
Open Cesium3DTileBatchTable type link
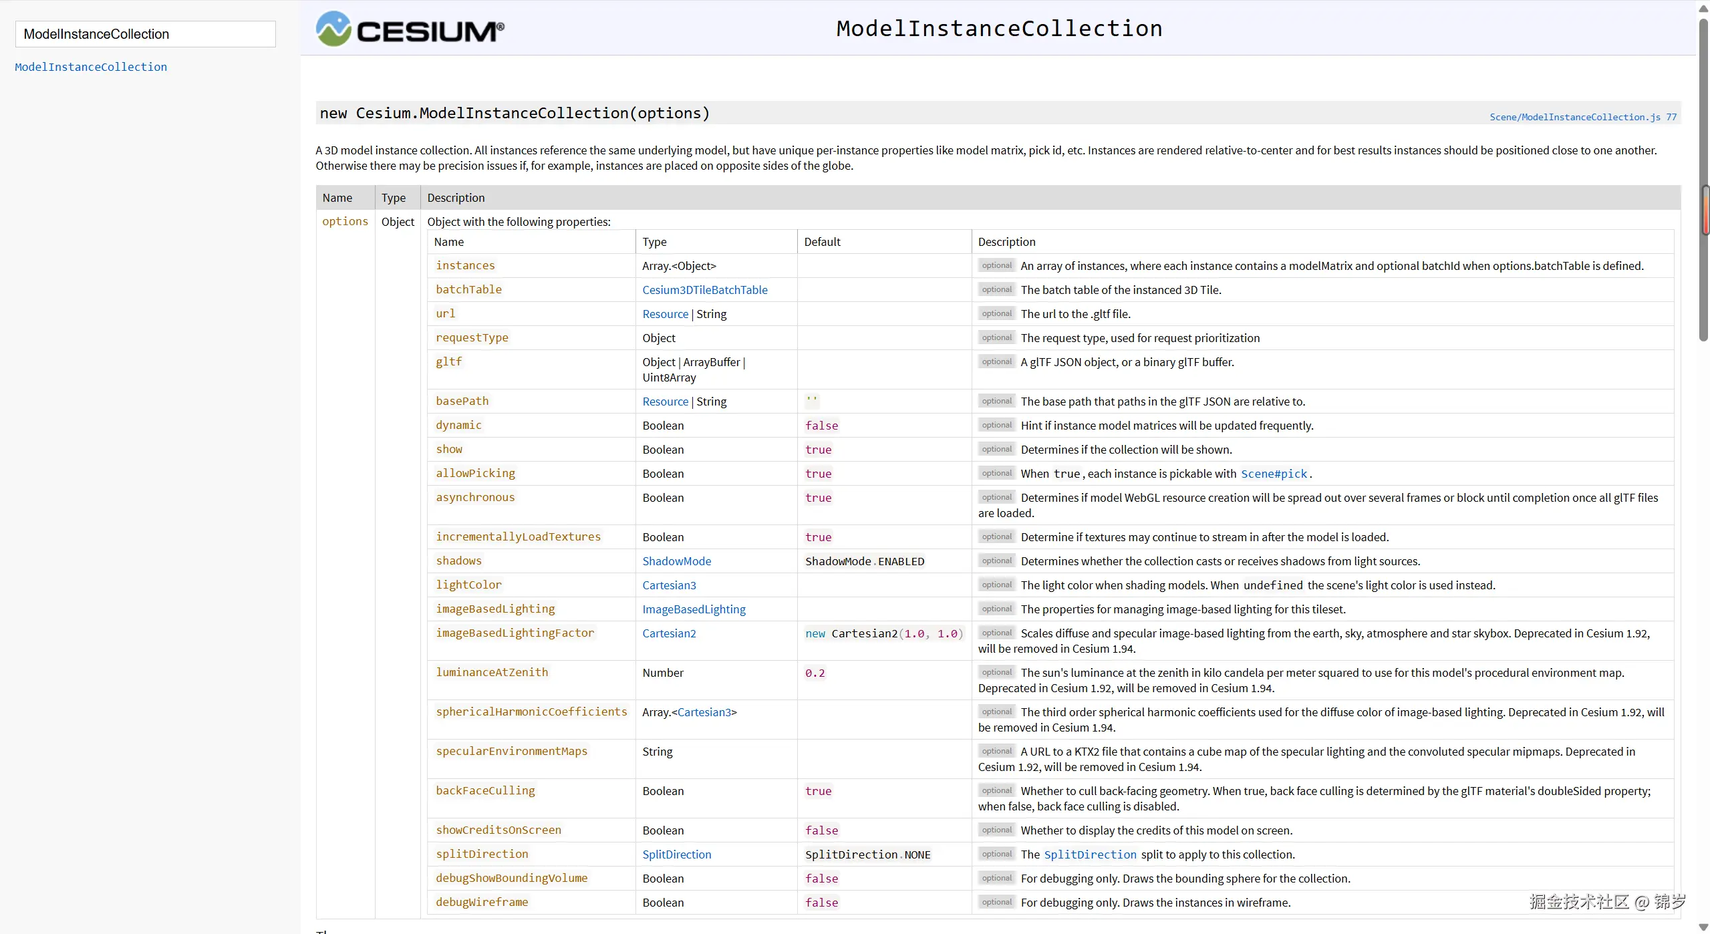(704, 290)
